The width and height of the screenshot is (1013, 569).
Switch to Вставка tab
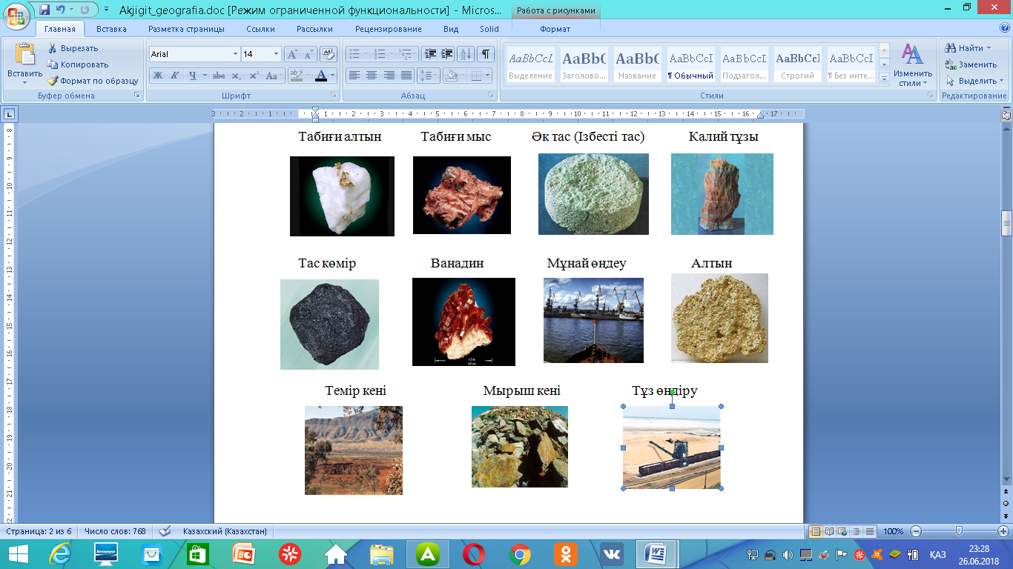pos(111,29)
